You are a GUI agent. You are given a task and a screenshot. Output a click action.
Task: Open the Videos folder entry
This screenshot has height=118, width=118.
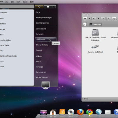click(x=39, y=56)
